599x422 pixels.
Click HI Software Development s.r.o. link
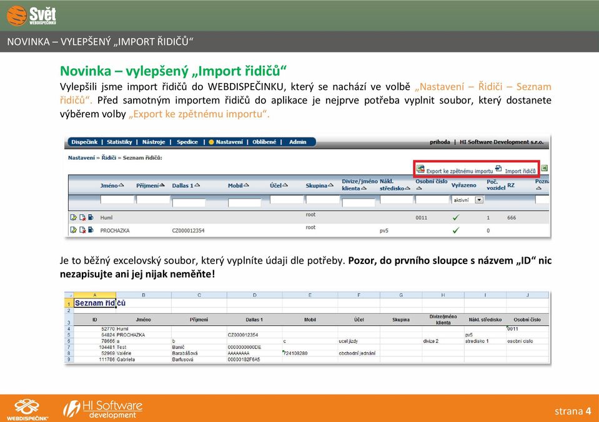click(x=502, y=142)
